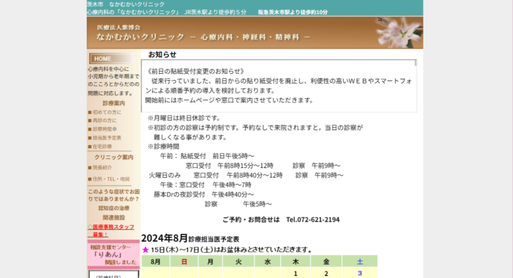This screenshot has width=513, height=278.
Task: Click date 2 in calendar
Action: click(326, 273)
